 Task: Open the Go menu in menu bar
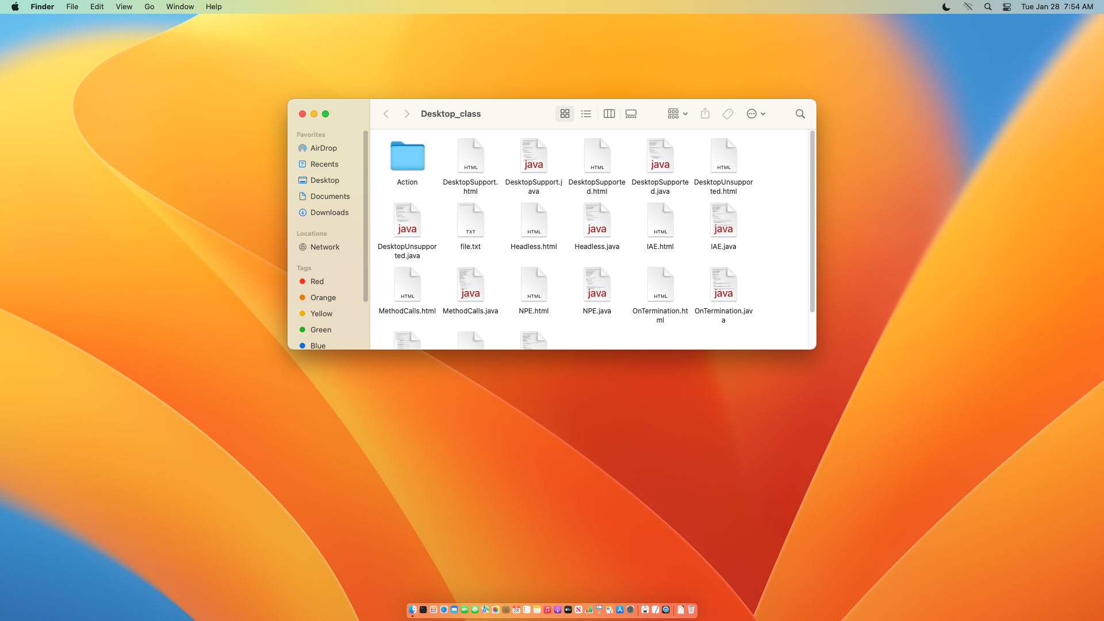(x=149, y=7)
